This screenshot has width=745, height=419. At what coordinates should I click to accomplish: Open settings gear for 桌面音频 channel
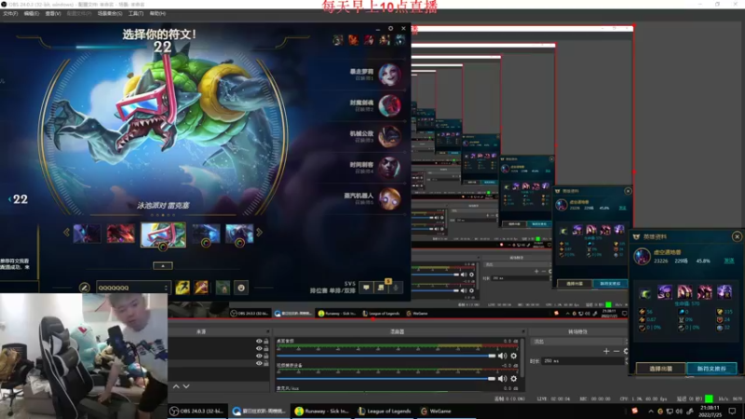514,356
